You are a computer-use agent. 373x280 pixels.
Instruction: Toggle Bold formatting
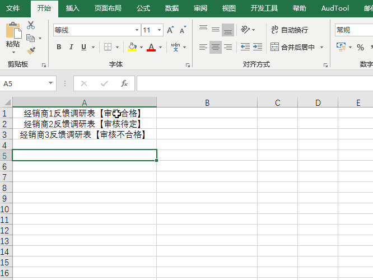click(x=59, y=47)
